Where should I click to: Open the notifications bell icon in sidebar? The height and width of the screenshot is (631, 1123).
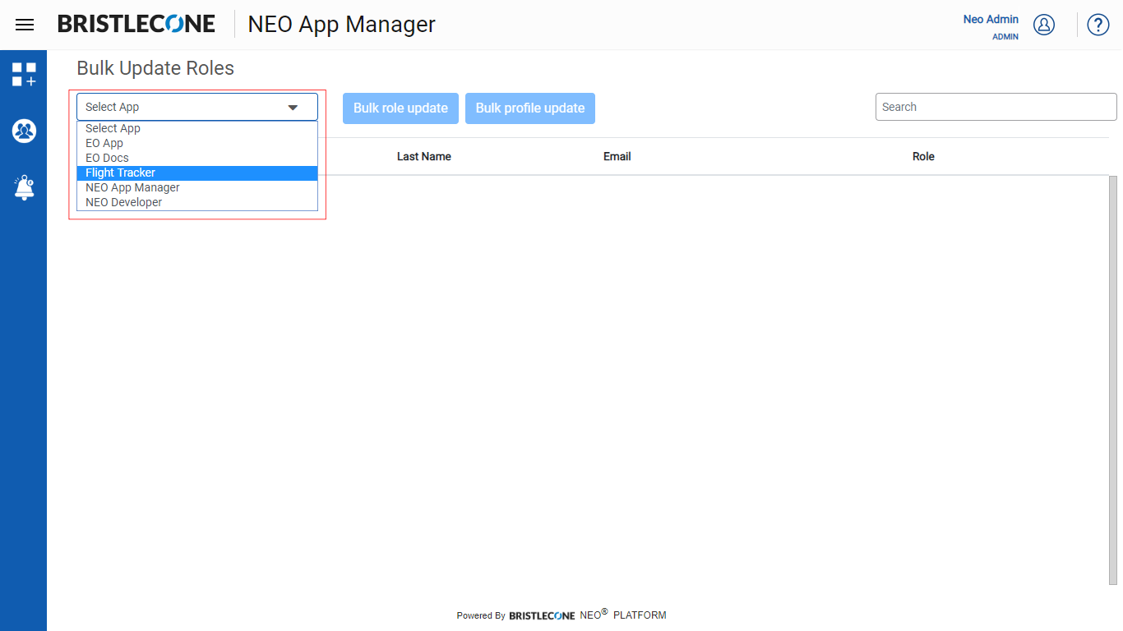[24, 187]
